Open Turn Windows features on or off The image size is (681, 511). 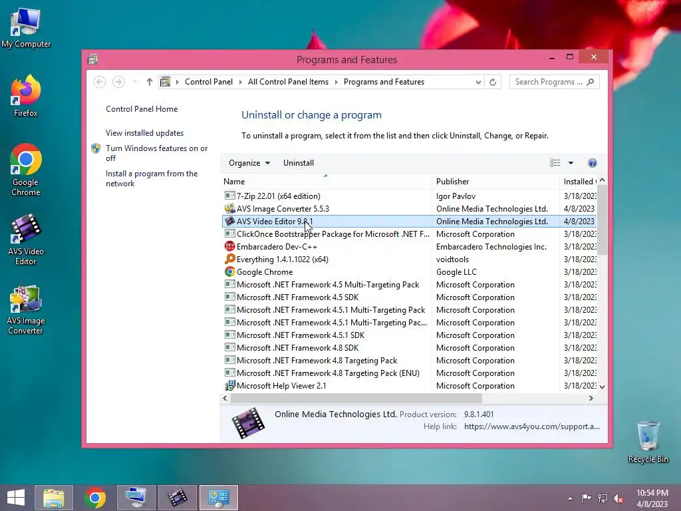(x=157, y=153)
